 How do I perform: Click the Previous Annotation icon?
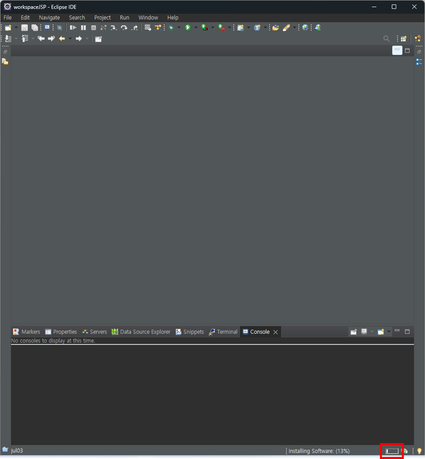pos(25,39)
